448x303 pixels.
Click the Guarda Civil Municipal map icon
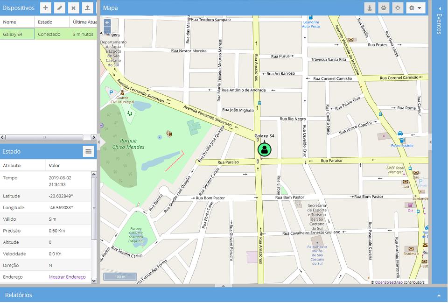tap(122, 92)
